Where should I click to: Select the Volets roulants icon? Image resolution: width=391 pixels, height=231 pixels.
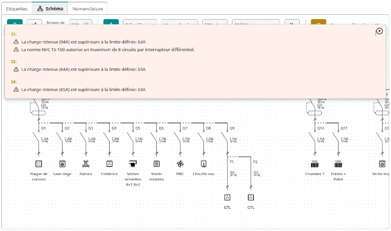(x=156, y=164)
